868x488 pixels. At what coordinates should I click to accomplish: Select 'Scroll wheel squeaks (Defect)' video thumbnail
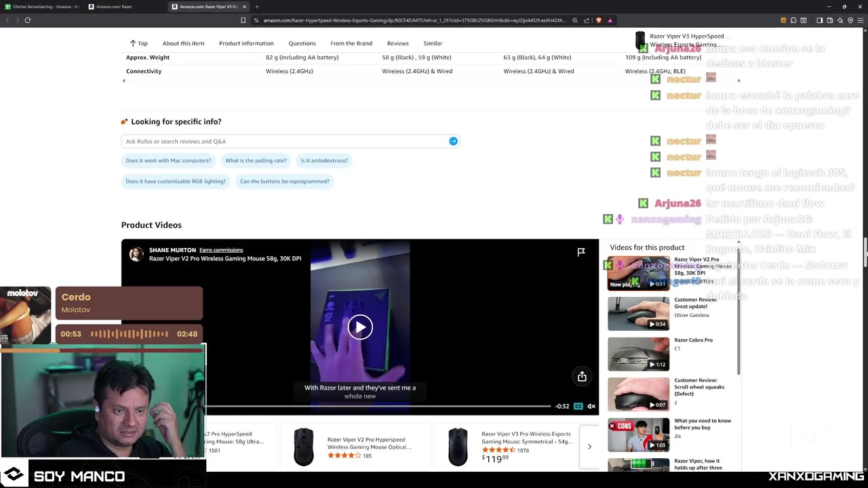638,394
